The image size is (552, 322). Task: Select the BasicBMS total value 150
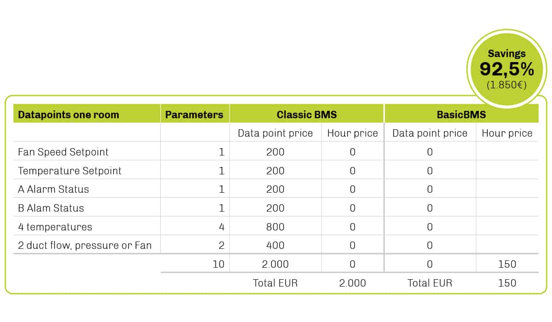pyautogui.click(x=507, y=283)
